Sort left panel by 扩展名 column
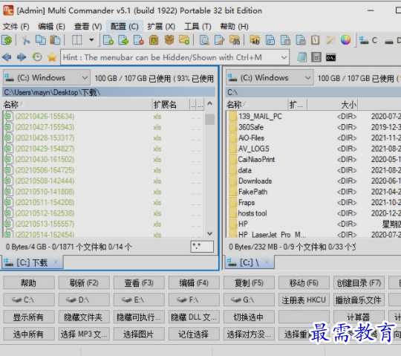Viewport: 401px width, 356px height. (x=171, y=104)
